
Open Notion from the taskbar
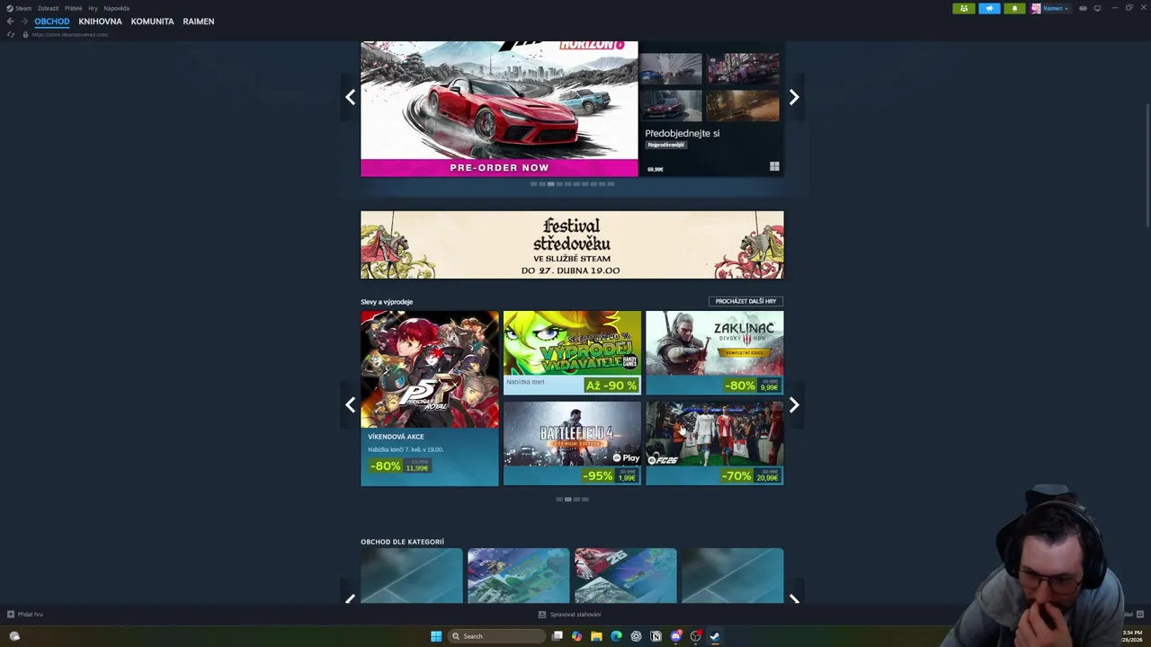pyautogui.click(x=656, y=636)
